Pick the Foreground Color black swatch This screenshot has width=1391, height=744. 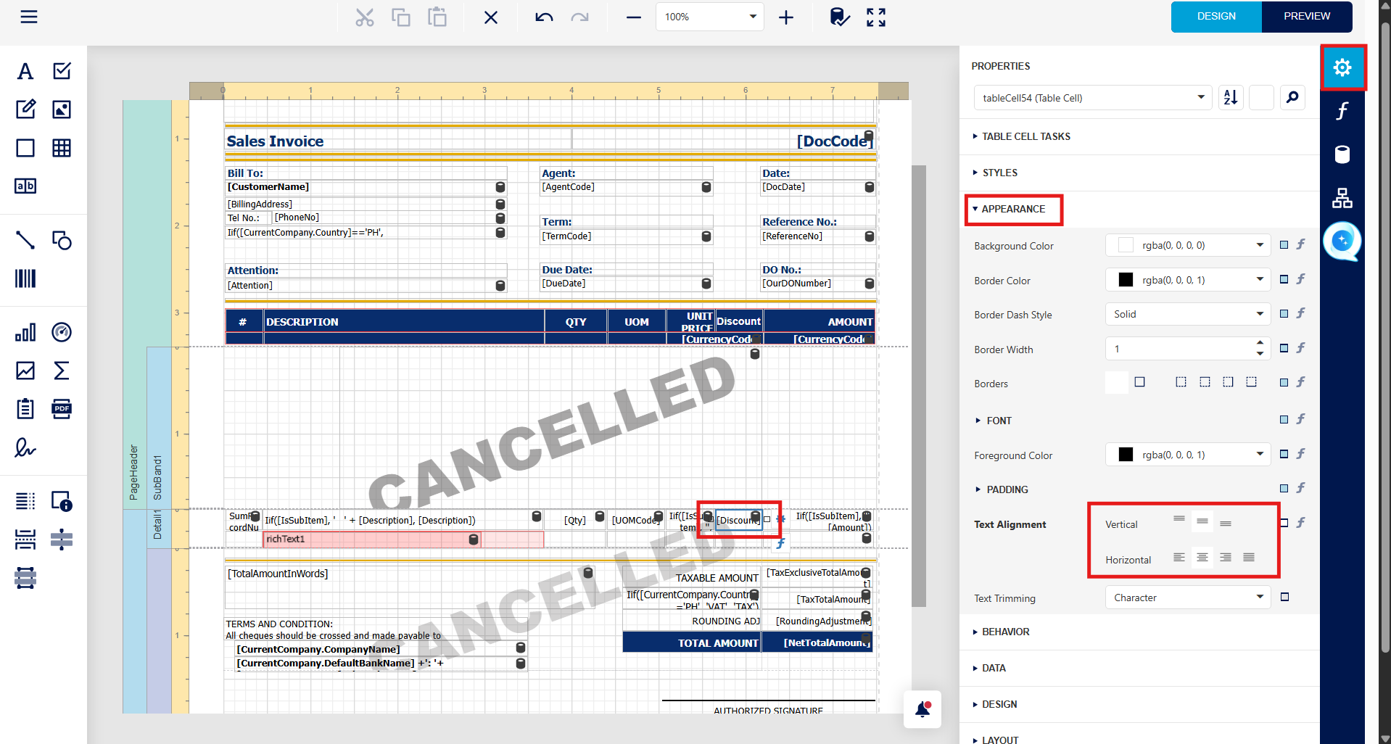tap(1126, 455)
